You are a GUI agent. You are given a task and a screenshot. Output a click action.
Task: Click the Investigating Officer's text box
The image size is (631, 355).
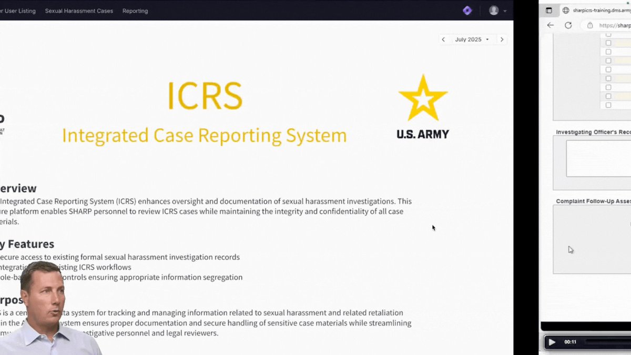tap(598, 158)
